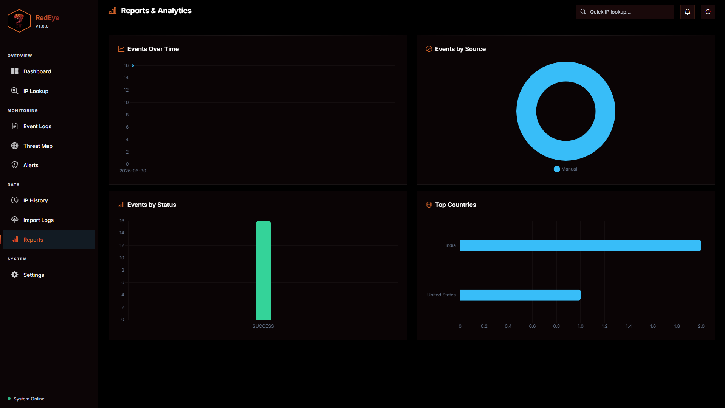Click the Reports bar chart sidebar icon

pos(15,239)
